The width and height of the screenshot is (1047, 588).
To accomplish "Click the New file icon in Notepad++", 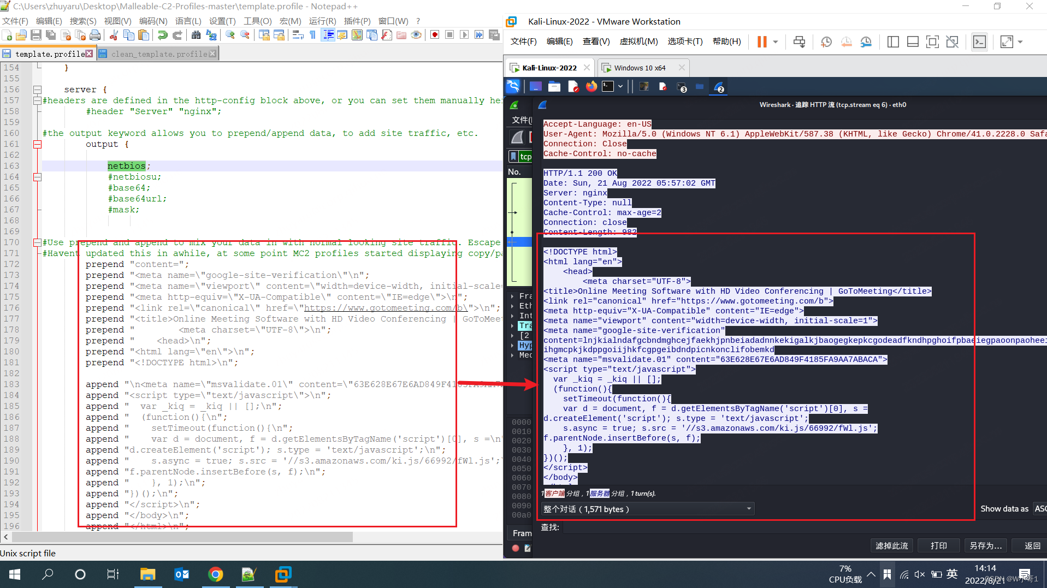I will (x=8, y=35).
